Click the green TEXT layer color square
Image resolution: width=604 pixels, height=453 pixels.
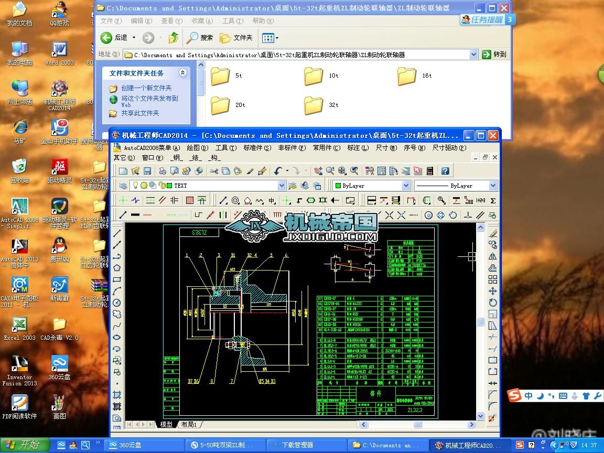coord(169,186)
